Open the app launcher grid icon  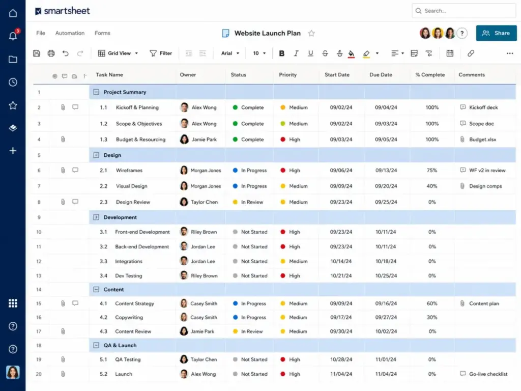[x=13, y=303]
